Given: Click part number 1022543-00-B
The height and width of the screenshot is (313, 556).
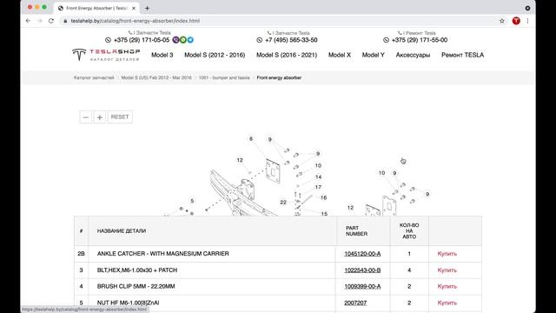Looking at the screenshot, I should (x=362, y=270).
